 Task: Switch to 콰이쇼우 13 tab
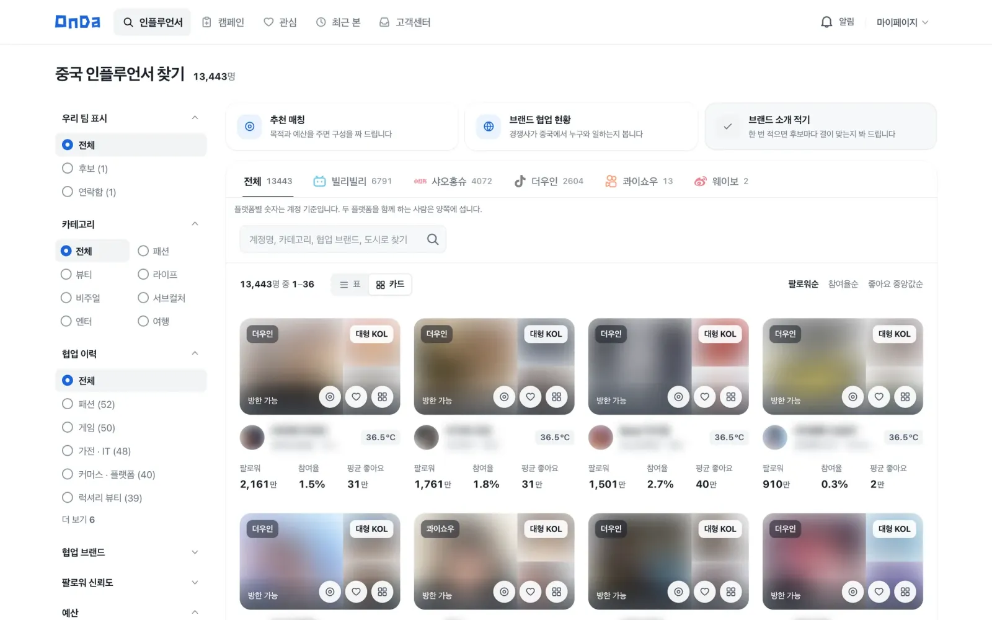639,181
